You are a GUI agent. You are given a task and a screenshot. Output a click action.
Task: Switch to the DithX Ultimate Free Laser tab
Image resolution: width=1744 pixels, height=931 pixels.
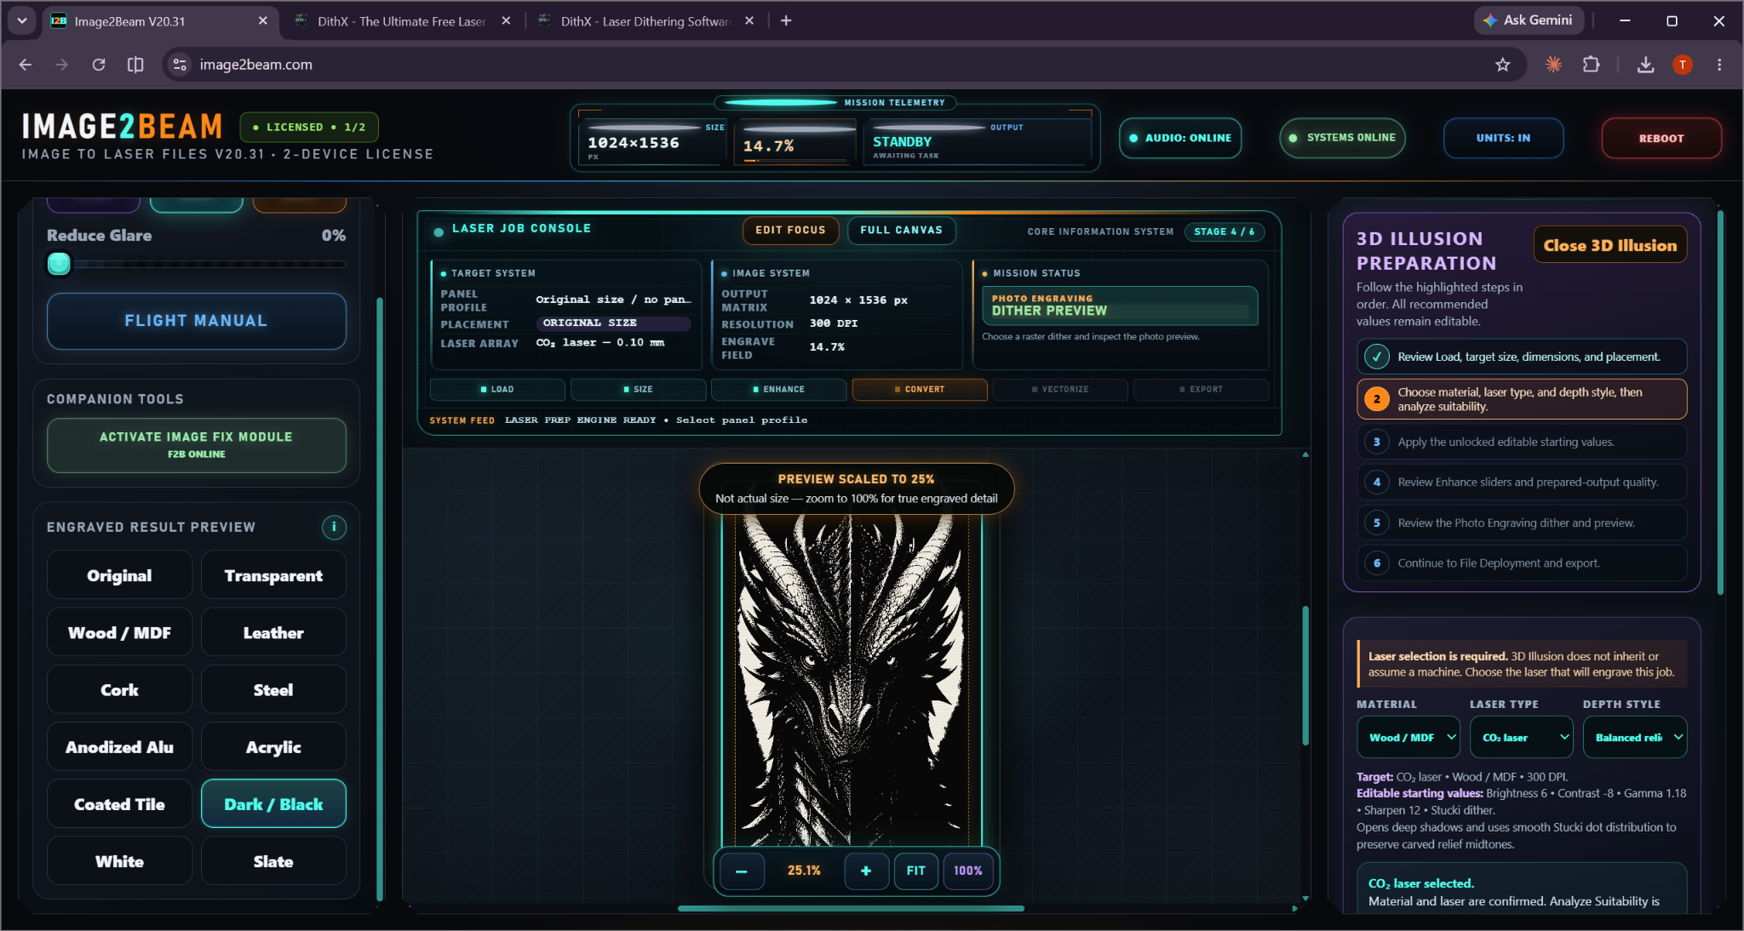point(401,21)
